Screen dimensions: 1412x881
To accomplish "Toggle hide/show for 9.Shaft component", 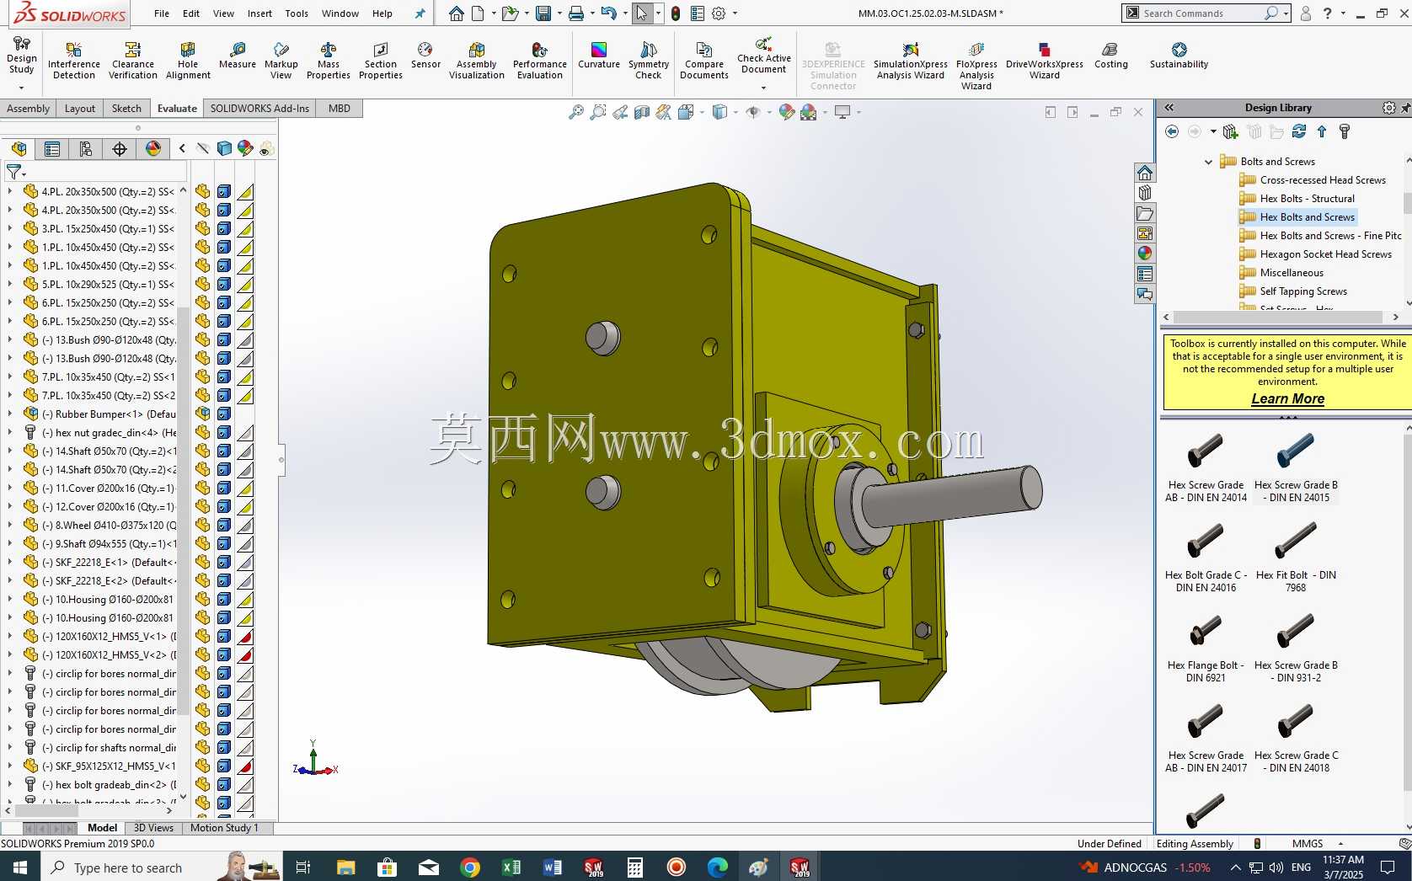I will [x=203, y=543].
